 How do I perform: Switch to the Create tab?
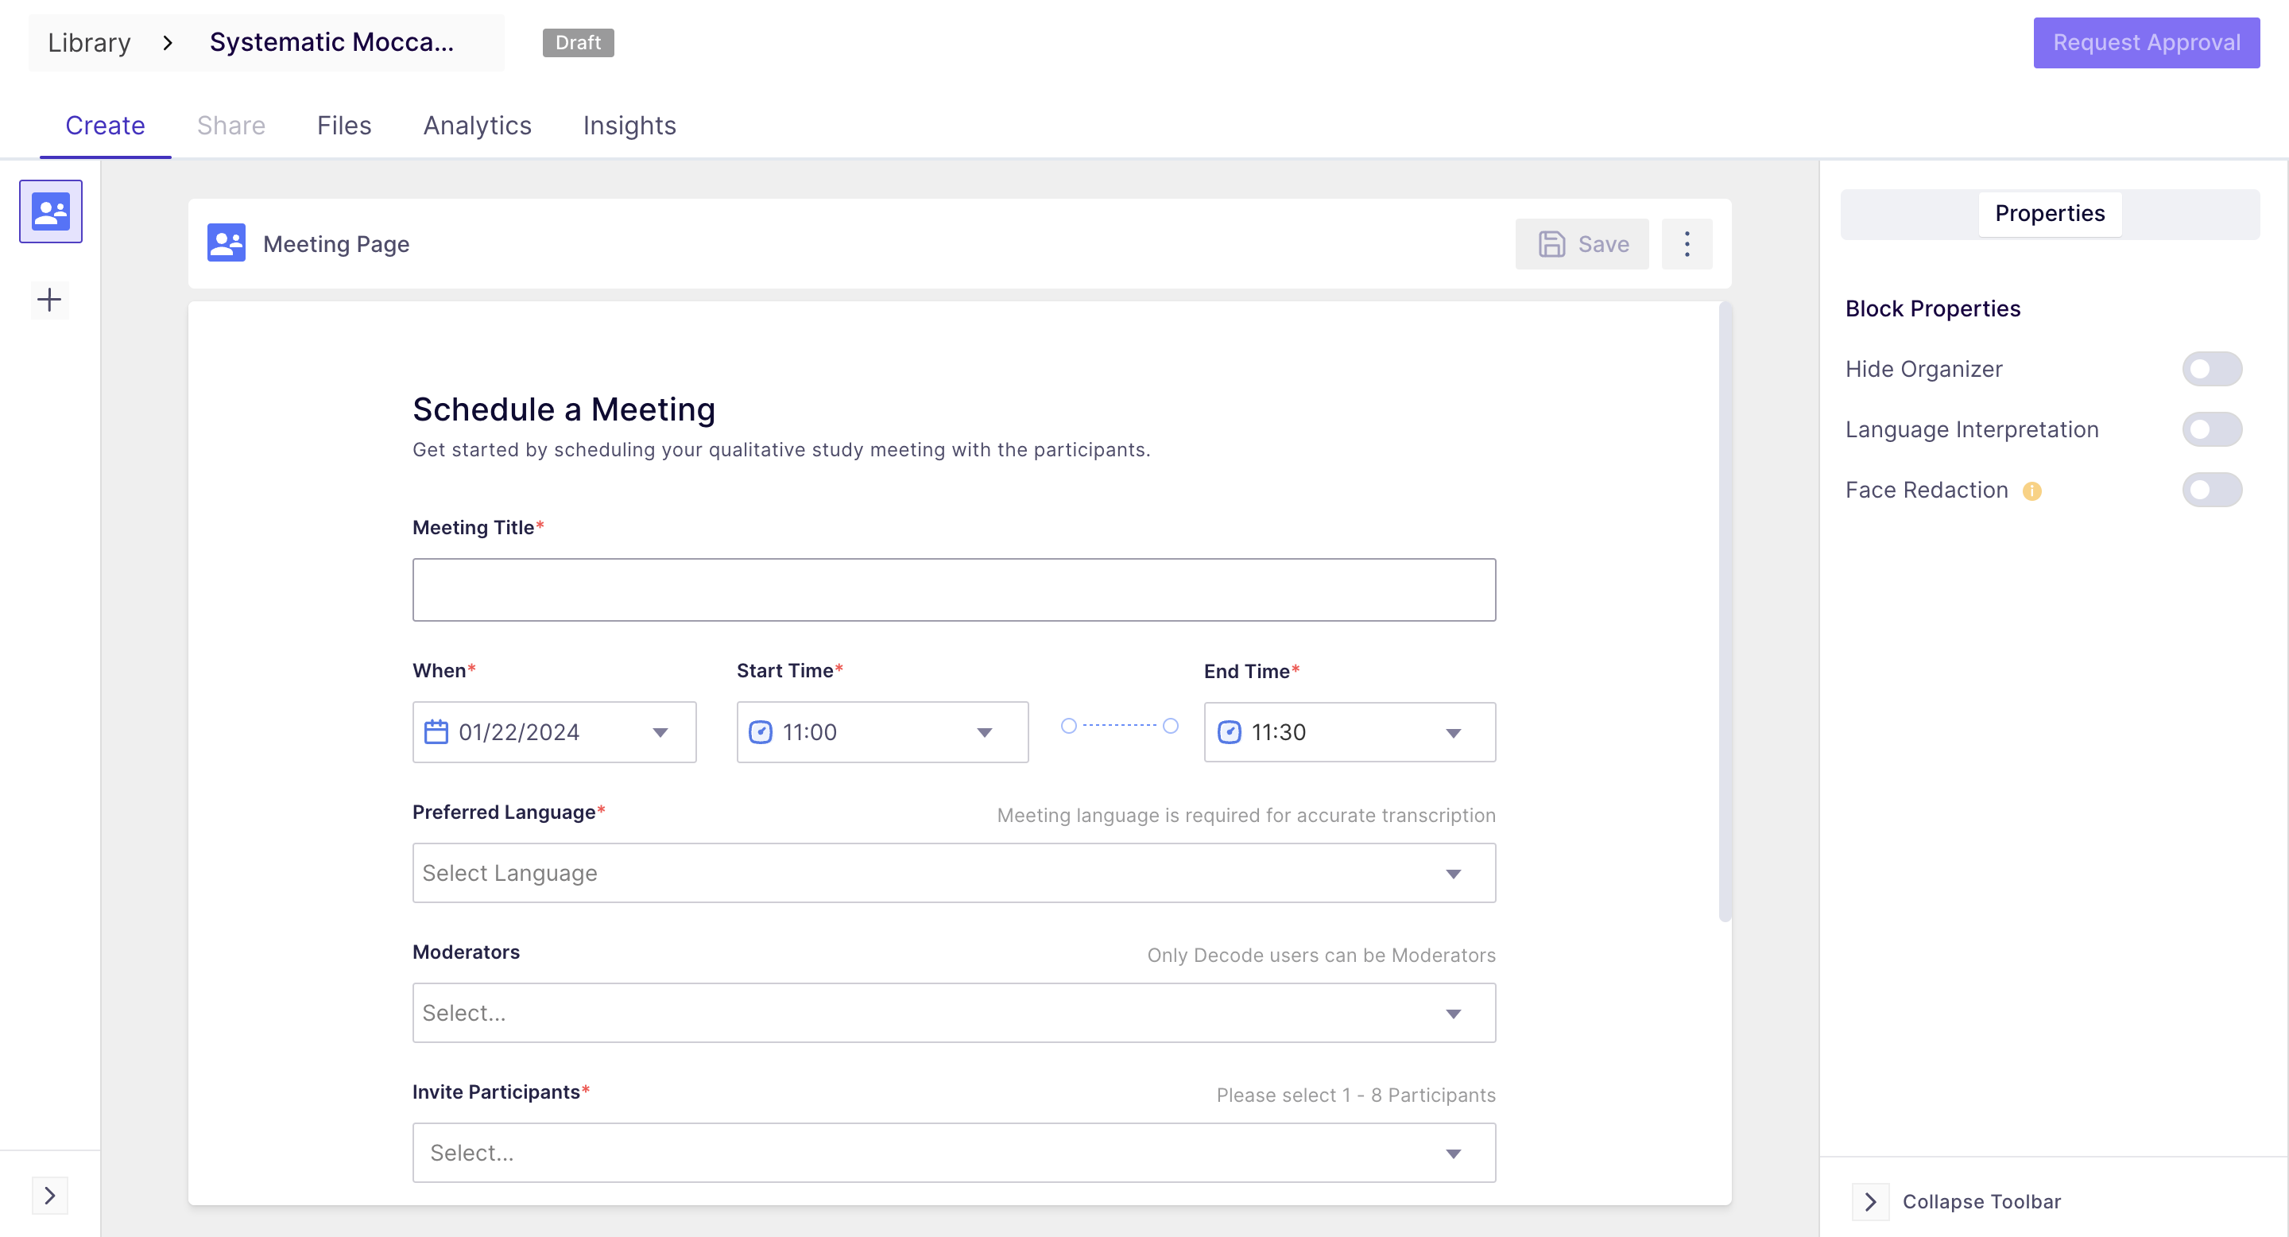click(105, 126)
